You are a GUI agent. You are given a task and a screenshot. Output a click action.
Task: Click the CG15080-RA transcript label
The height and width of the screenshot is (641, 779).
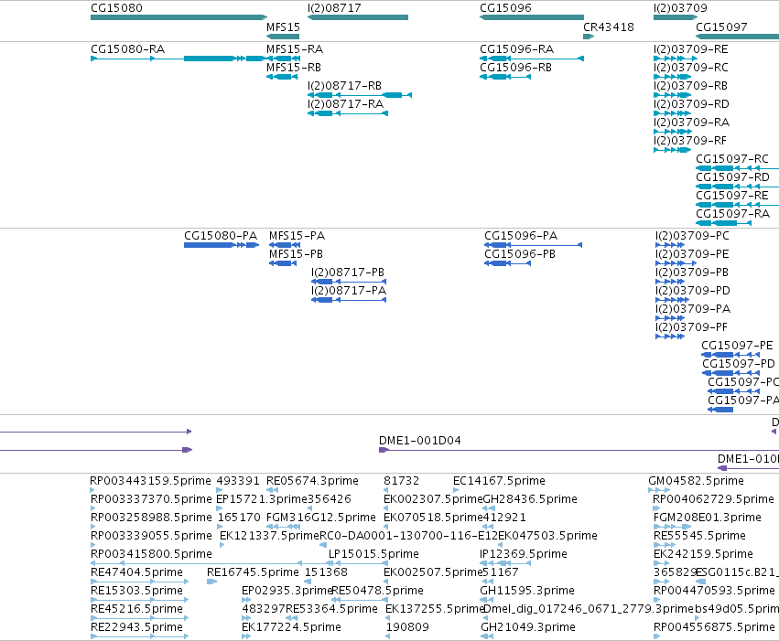(127, 49)
